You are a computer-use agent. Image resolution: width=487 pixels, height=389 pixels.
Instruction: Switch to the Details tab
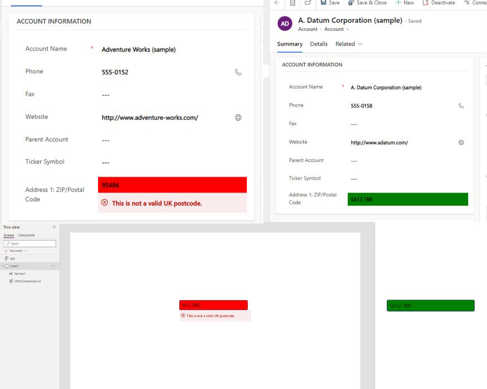(319, 44)
